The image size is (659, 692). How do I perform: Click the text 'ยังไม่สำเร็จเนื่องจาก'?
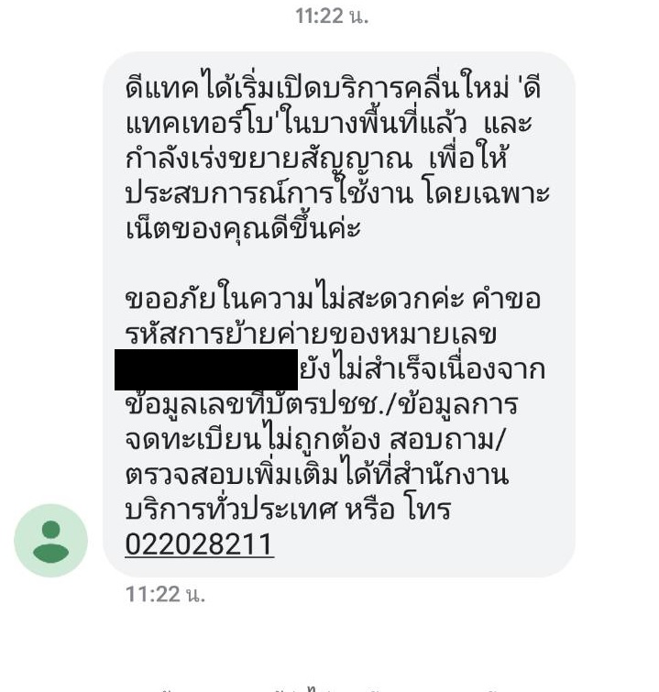pyautogui.click(x=423, y=369)
